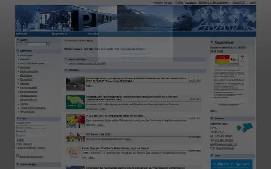Open the Family Support headline

pyautogui.click(x=116, y=148)
